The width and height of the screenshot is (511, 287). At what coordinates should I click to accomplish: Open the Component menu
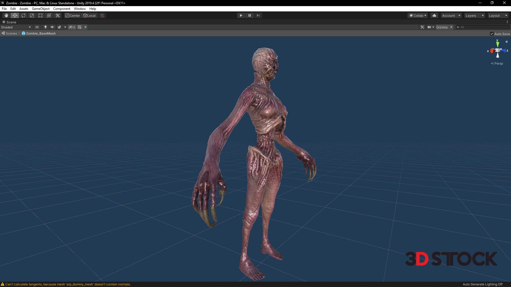click(x=61, y=9)
